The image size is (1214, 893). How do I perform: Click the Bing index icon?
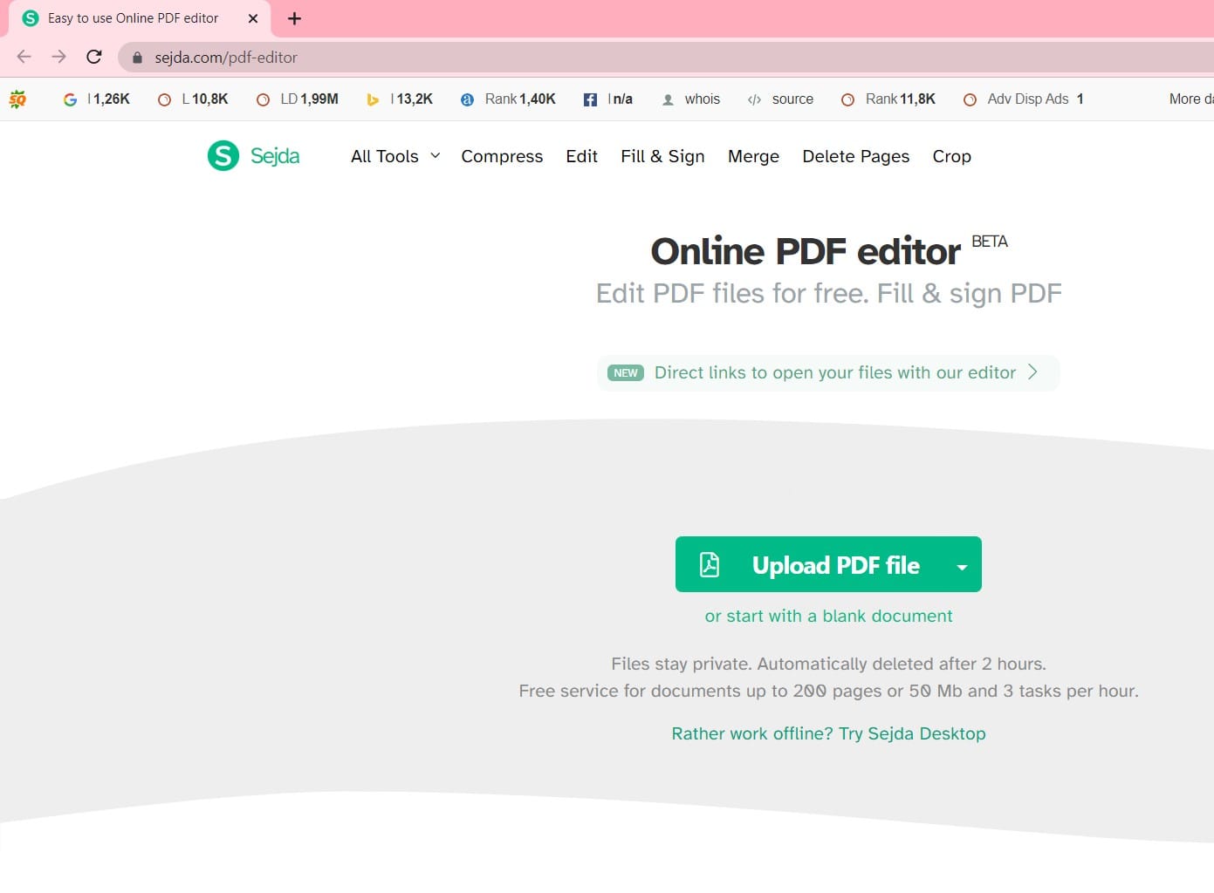click(x=373, y=99)
